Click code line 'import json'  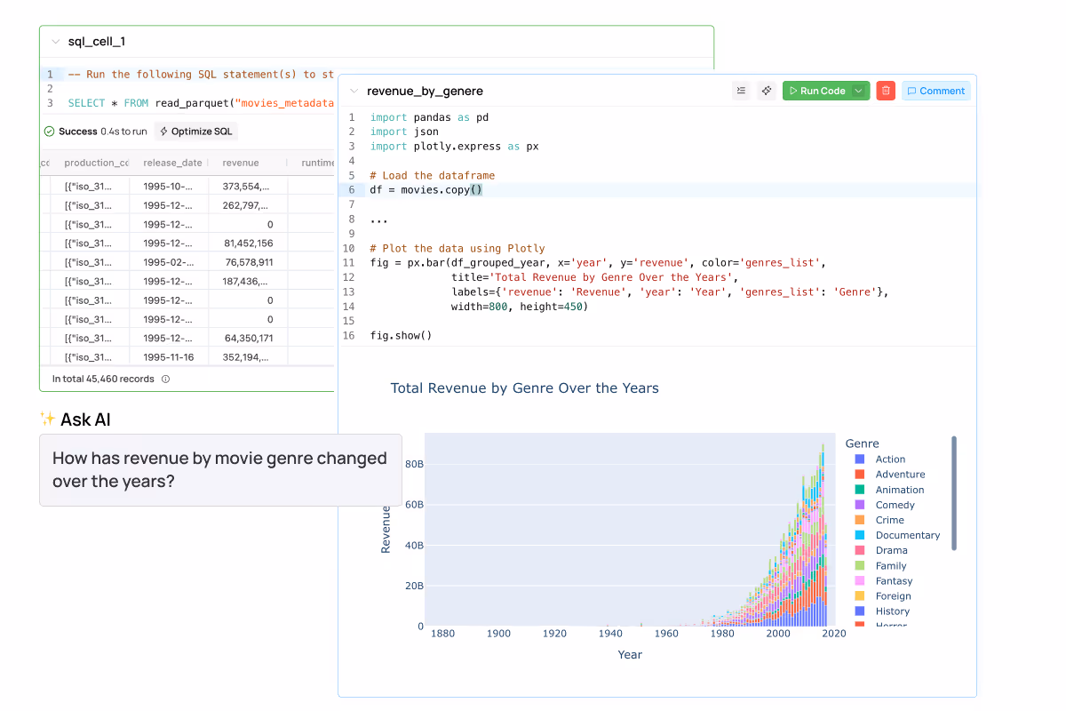click(x=404, y=132)
